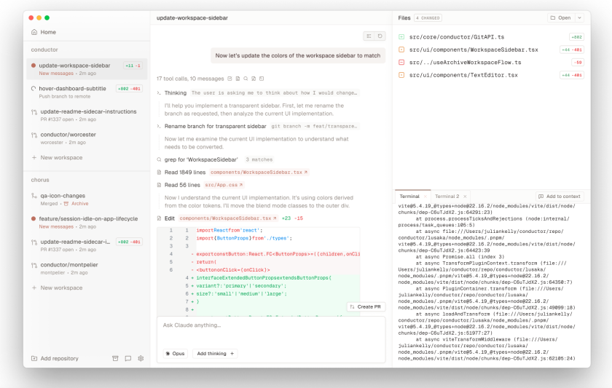Open the Opus model selector

coord(175,353)
